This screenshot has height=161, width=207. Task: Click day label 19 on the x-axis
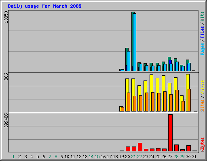click(121, 157)
